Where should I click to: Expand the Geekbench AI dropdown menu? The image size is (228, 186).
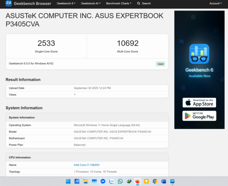[x=91, y=3]
